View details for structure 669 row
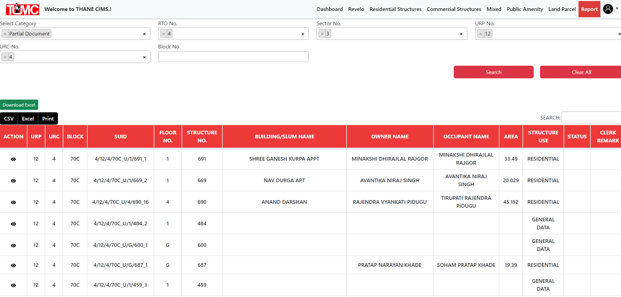621x297 pixels. pos(13,181)
